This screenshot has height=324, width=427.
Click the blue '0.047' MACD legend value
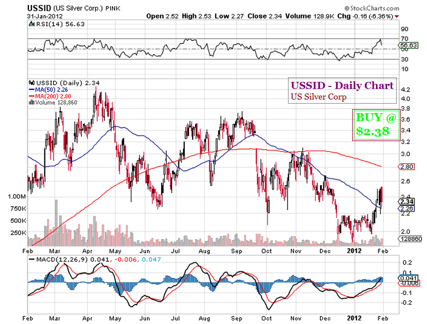(x=152, y=259)
